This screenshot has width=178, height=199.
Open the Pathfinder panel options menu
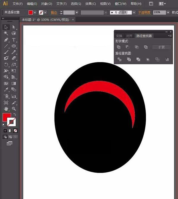tap(170, 36)
